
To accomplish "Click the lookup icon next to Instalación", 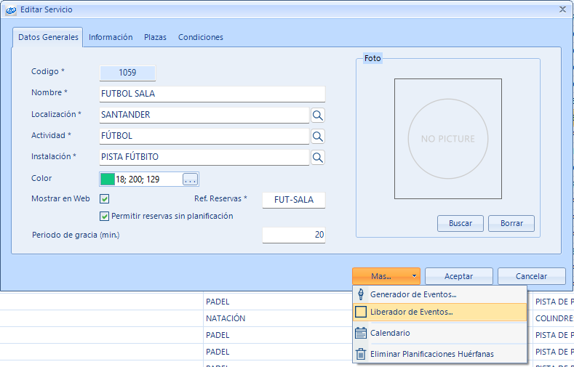I will (318, 157).
